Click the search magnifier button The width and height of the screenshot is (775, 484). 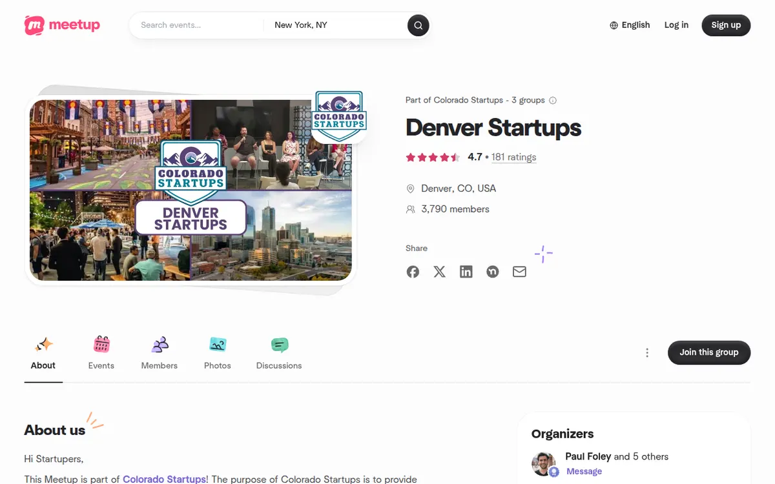click(x=418, y=25)
